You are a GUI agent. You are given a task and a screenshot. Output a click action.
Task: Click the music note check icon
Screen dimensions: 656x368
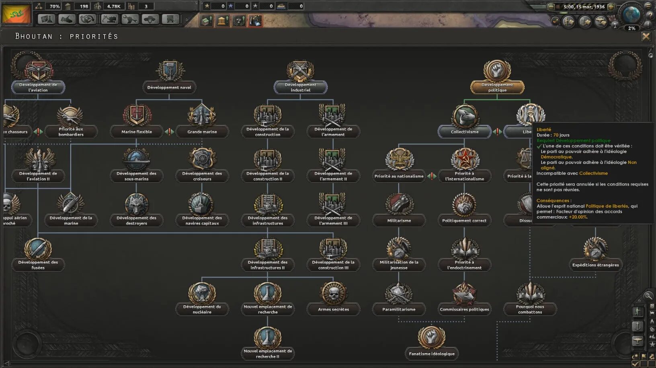point(556,21)
